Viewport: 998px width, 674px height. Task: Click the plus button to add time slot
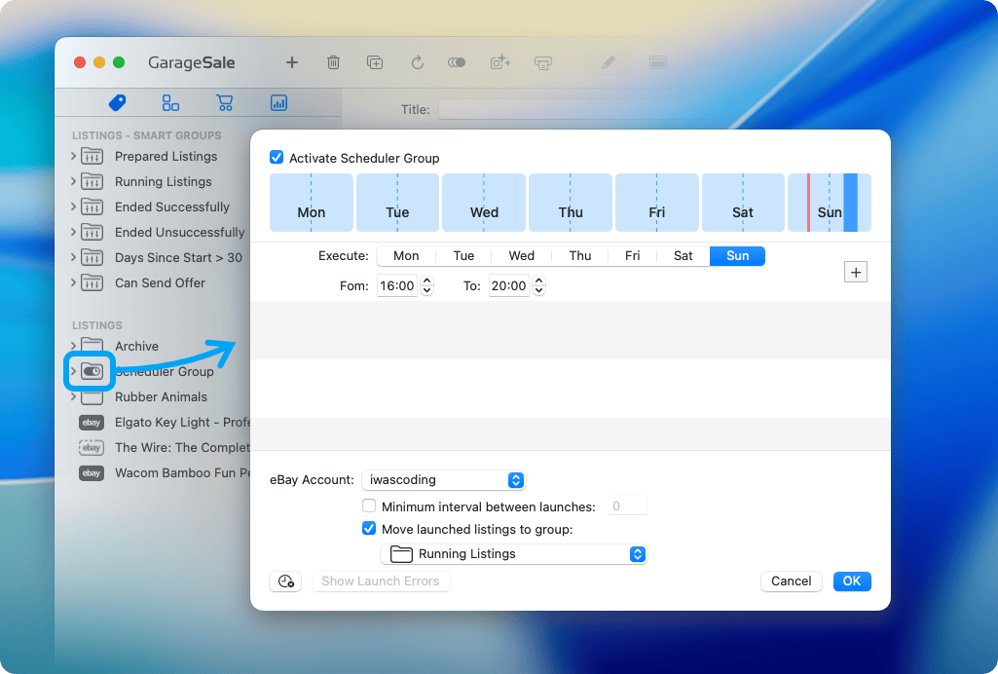pos(856,273)
